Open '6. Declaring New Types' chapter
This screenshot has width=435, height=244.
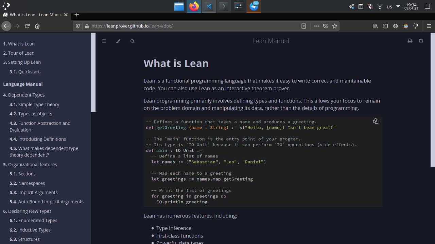coord(27,211)
